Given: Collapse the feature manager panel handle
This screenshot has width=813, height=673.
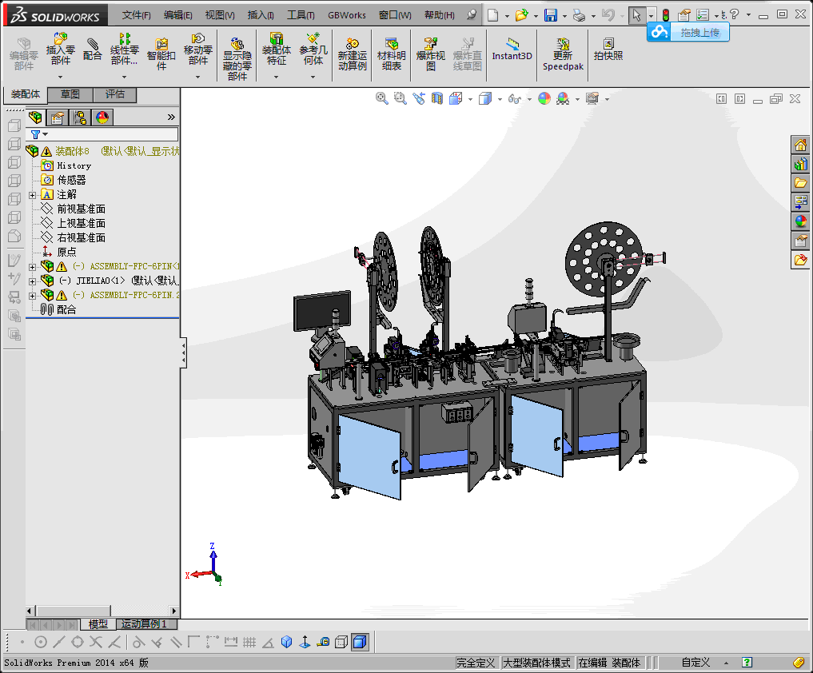Looking at the screenshot, I should point(184,352).
